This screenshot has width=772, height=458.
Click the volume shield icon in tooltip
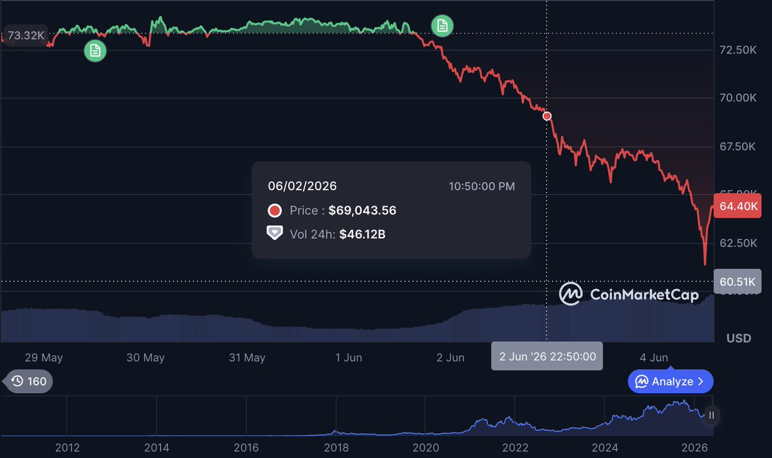pyautogui.click(x=275, y=233)
